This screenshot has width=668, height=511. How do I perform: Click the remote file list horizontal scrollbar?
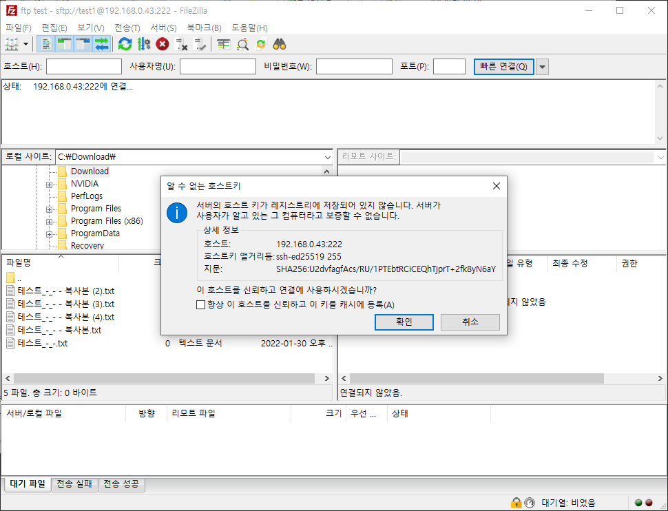click(x=477, y=379)
